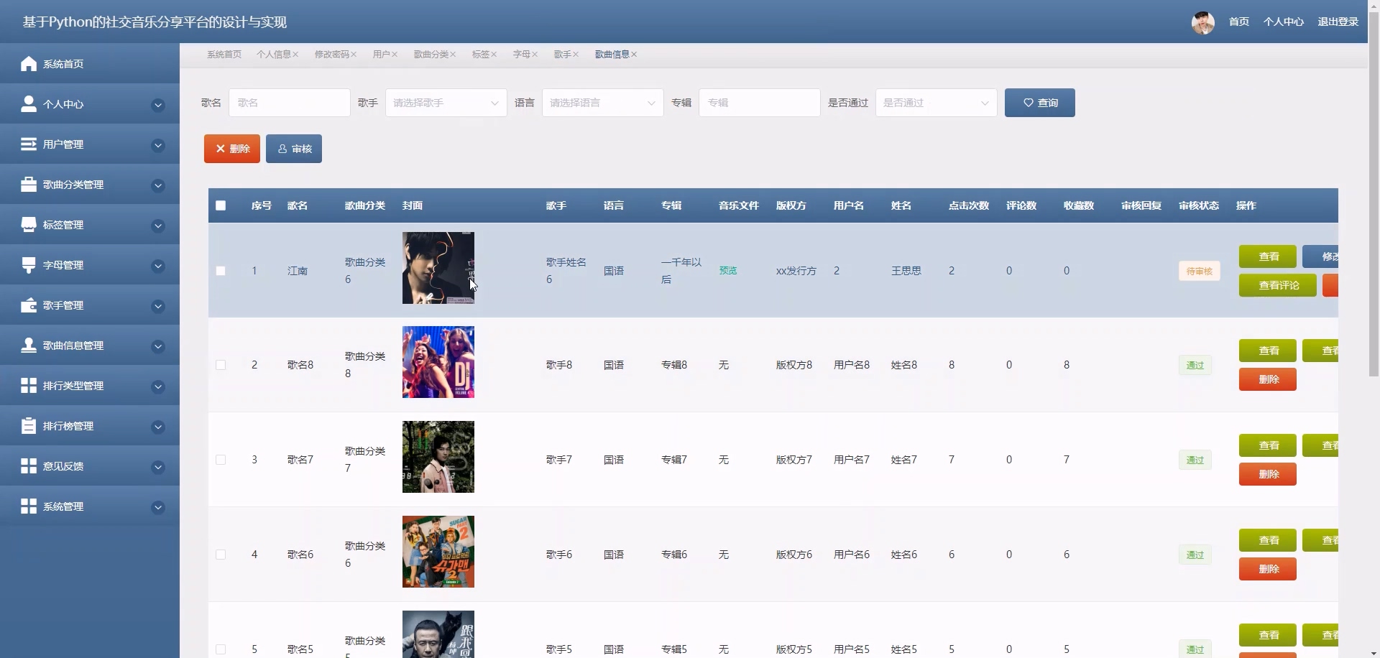Click 查看 button in 江南 row

1268,256
